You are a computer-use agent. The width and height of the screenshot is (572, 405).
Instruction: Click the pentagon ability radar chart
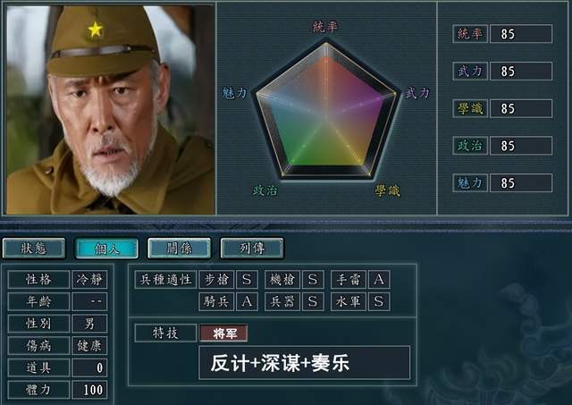click(325, 111)
